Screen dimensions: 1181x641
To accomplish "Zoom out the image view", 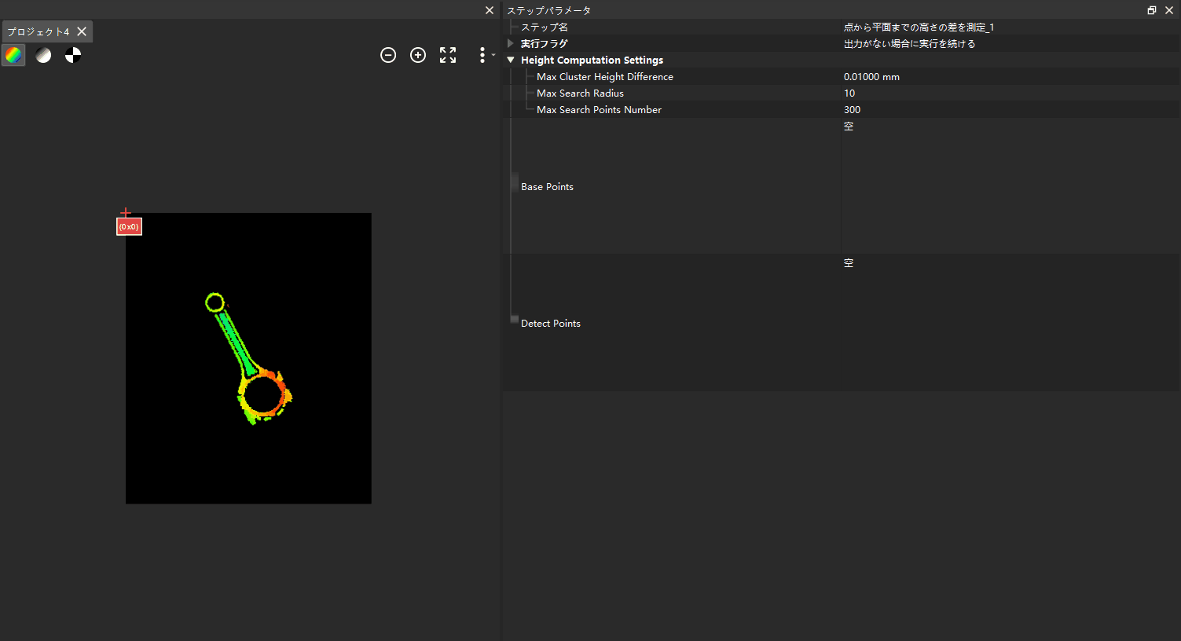I will 388,55.
